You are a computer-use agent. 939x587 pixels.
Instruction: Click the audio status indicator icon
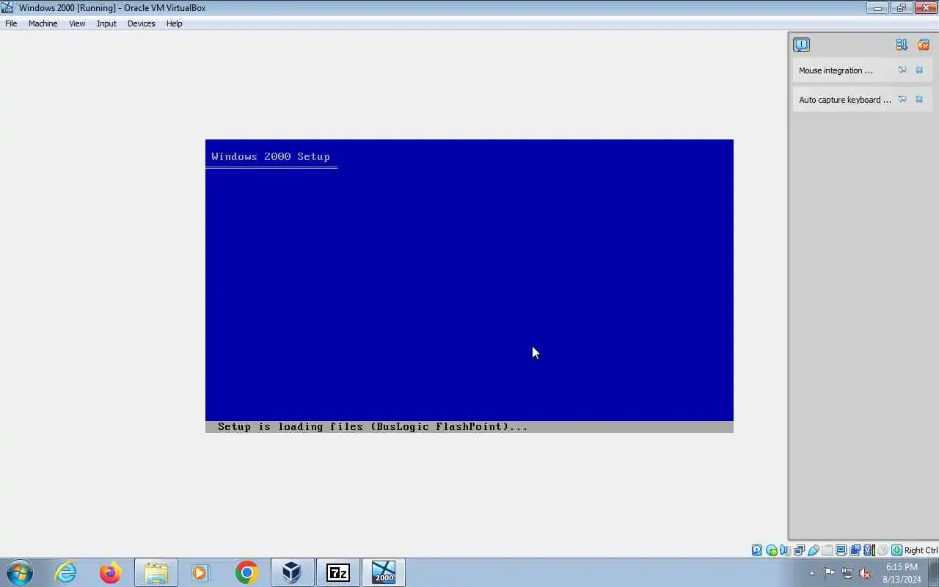(785, 550)
